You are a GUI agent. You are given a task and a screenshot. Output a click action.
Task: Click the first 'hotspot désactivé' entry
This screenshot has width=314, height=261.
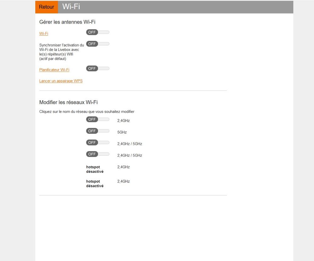[x=95, y=169]
